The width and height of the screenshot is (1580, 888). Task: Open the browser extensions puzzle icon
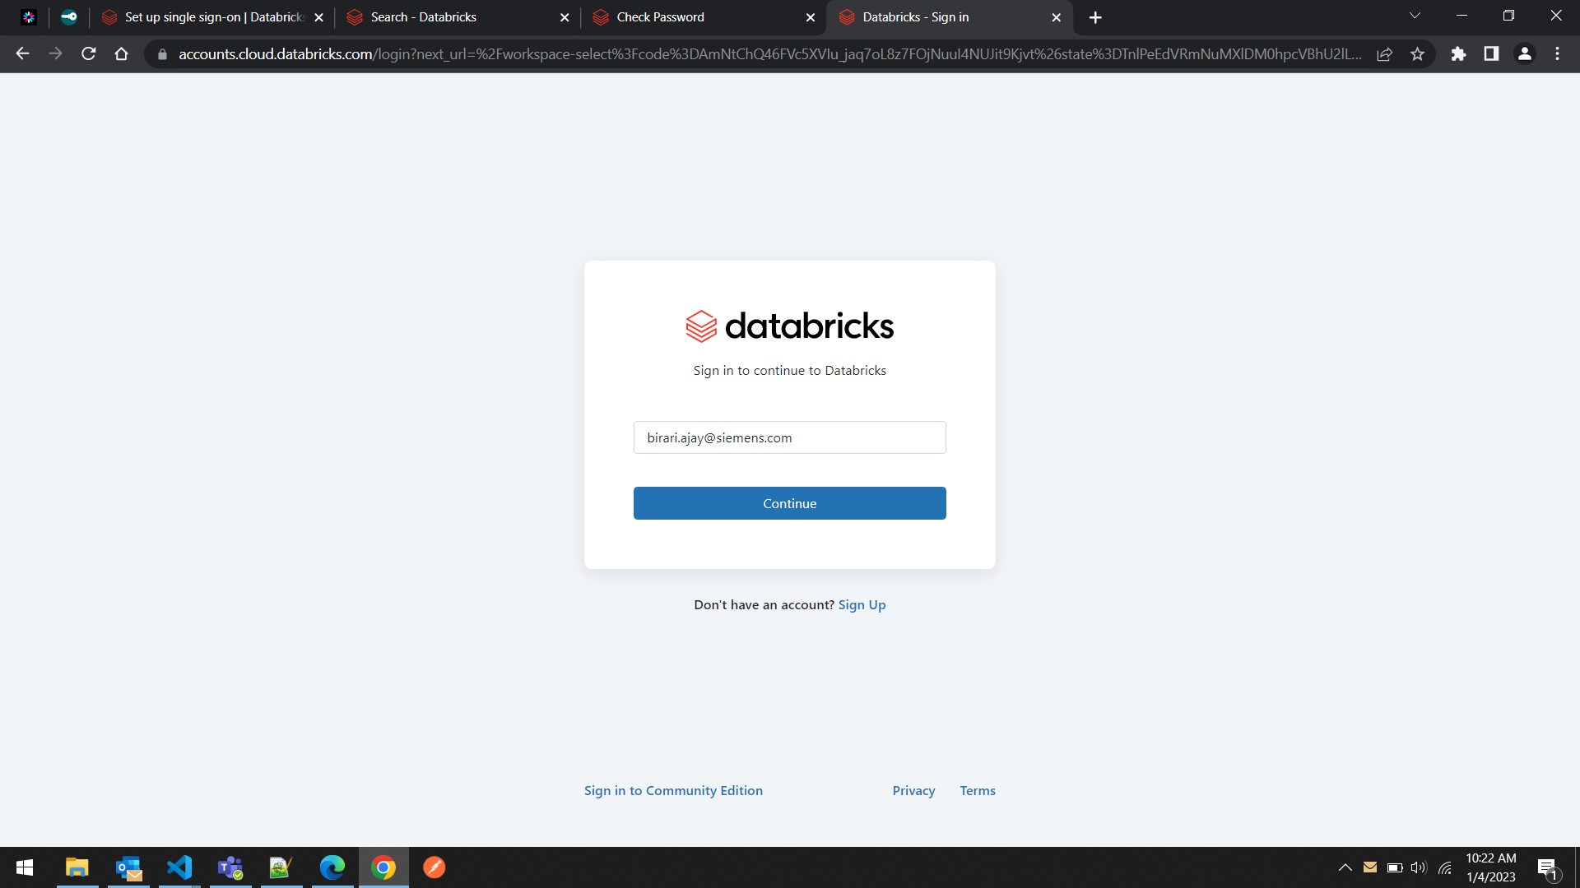click(x=1459, y=53)
